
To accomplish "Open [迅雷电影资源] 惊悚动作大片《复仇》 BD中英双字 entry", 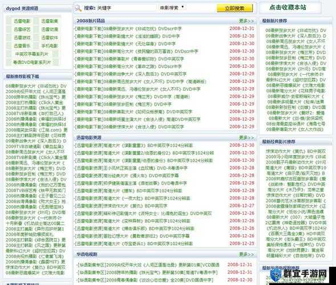I will coord(121,206).
